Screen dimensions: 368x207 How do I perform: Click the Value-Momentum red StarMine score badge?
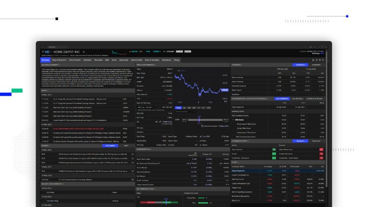pos(321,149)
